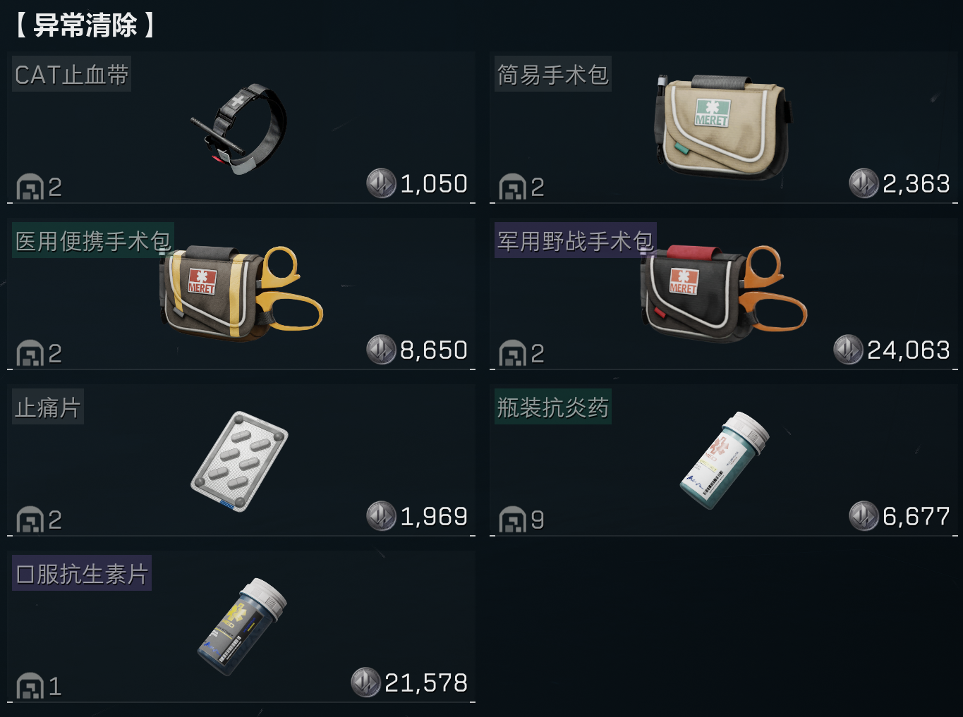Click the stash count icon for 瓶装抗炎药
The width and height of the screenshot is (963, 717).
513,520
